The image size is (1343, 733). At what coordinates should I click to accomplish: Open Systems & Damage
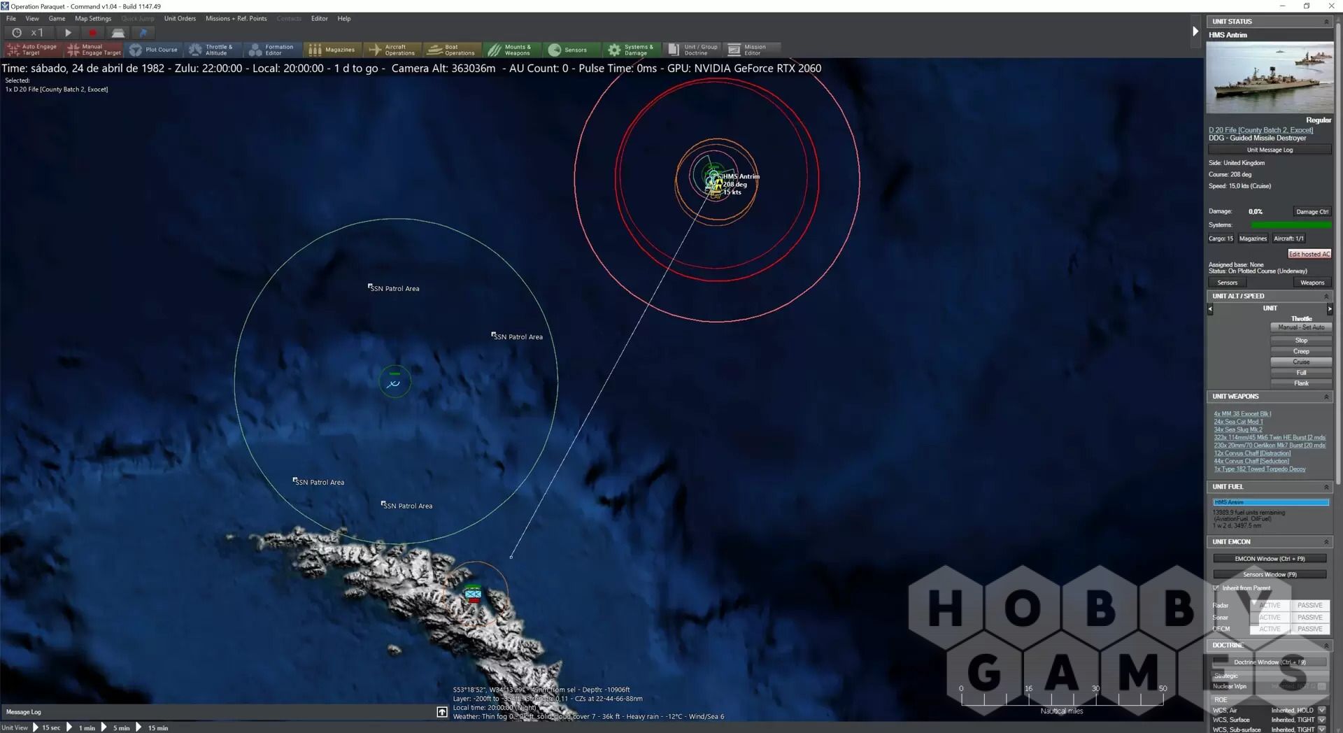[x=632, y=50]
